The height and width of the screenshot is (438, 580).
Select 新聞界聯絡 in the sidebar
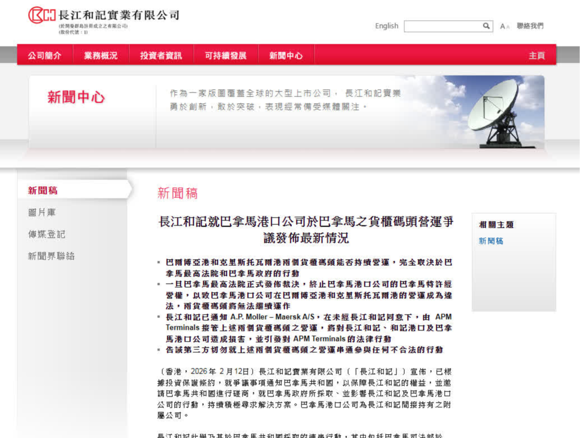click(51, 256)
